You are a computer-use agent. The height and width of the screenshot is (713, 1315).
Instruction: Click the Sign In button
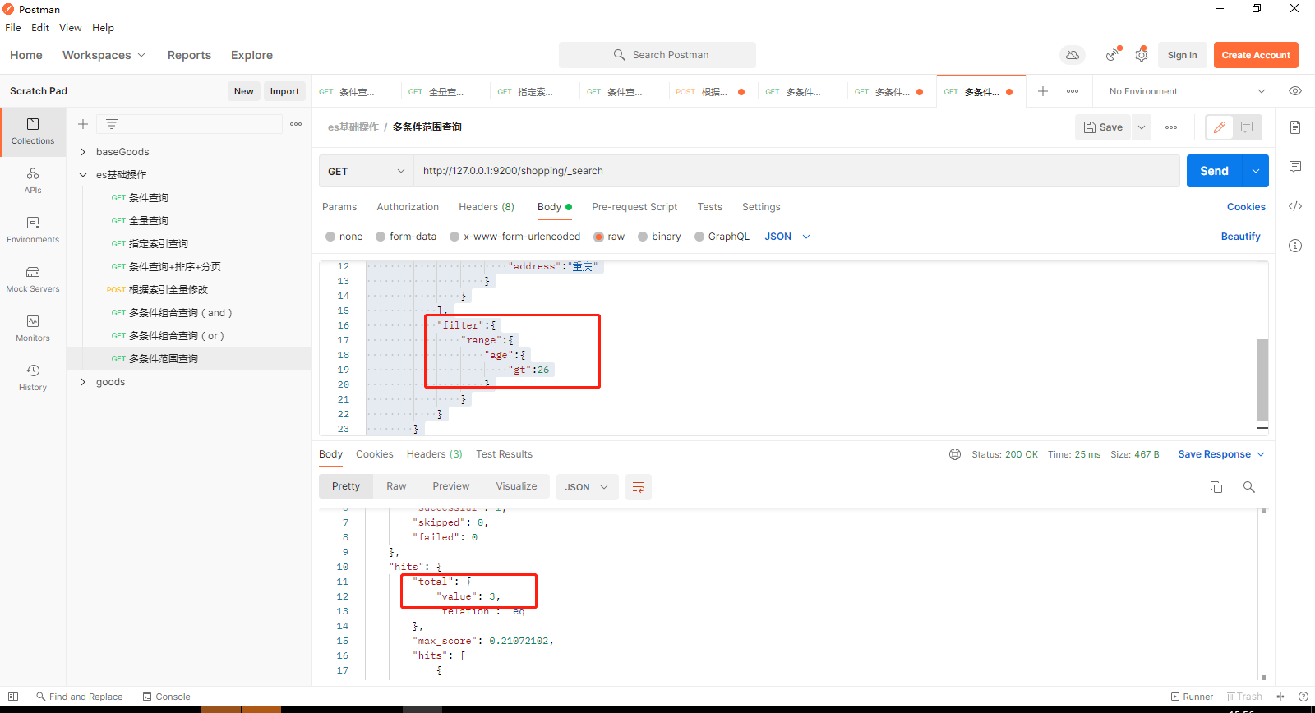coord(1182,55)
